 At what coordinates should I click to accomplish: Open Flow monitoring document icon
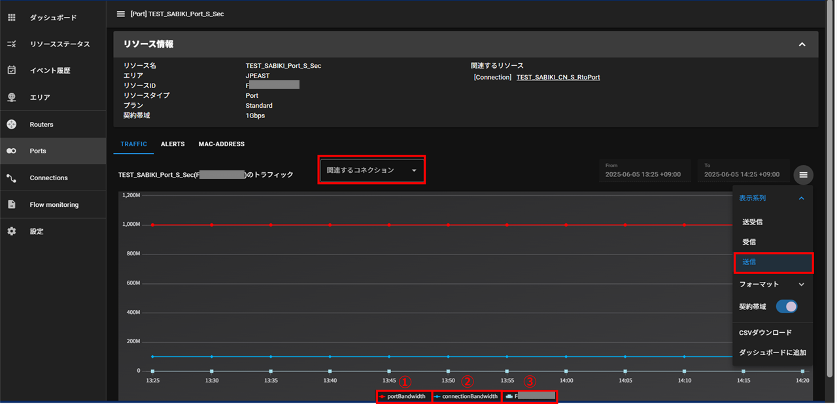point(11,204)
